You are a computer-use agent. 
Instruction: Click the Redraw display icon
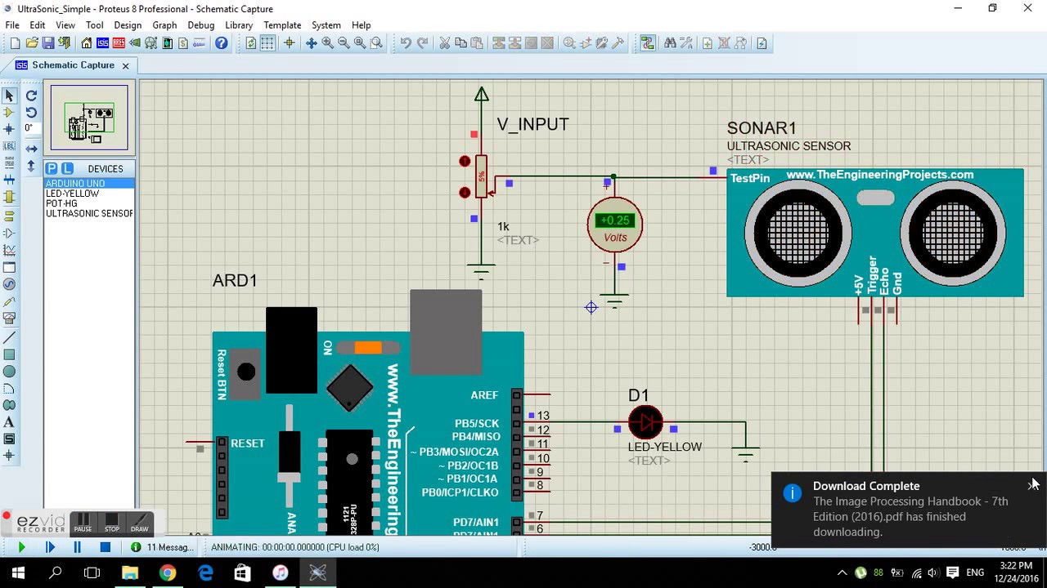point(251,43)
